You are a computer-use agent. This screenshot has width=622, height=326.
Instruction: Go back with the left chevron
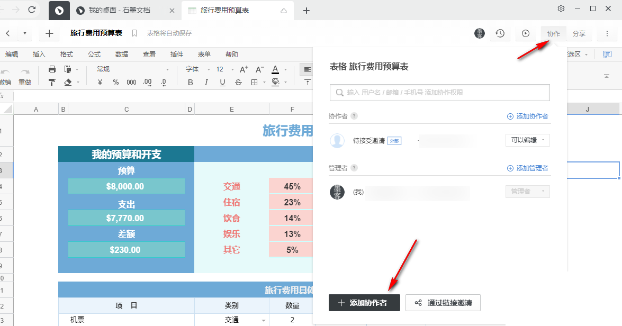point(7,33)
